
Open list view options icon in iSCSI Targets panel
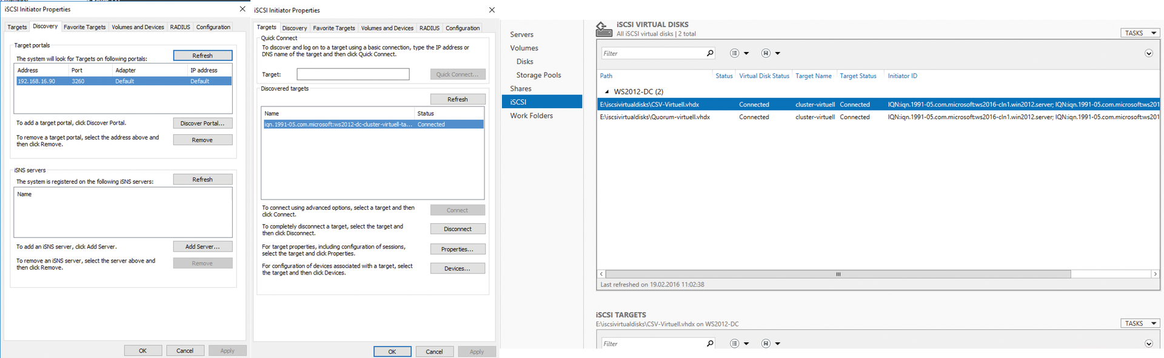(735, 343)
